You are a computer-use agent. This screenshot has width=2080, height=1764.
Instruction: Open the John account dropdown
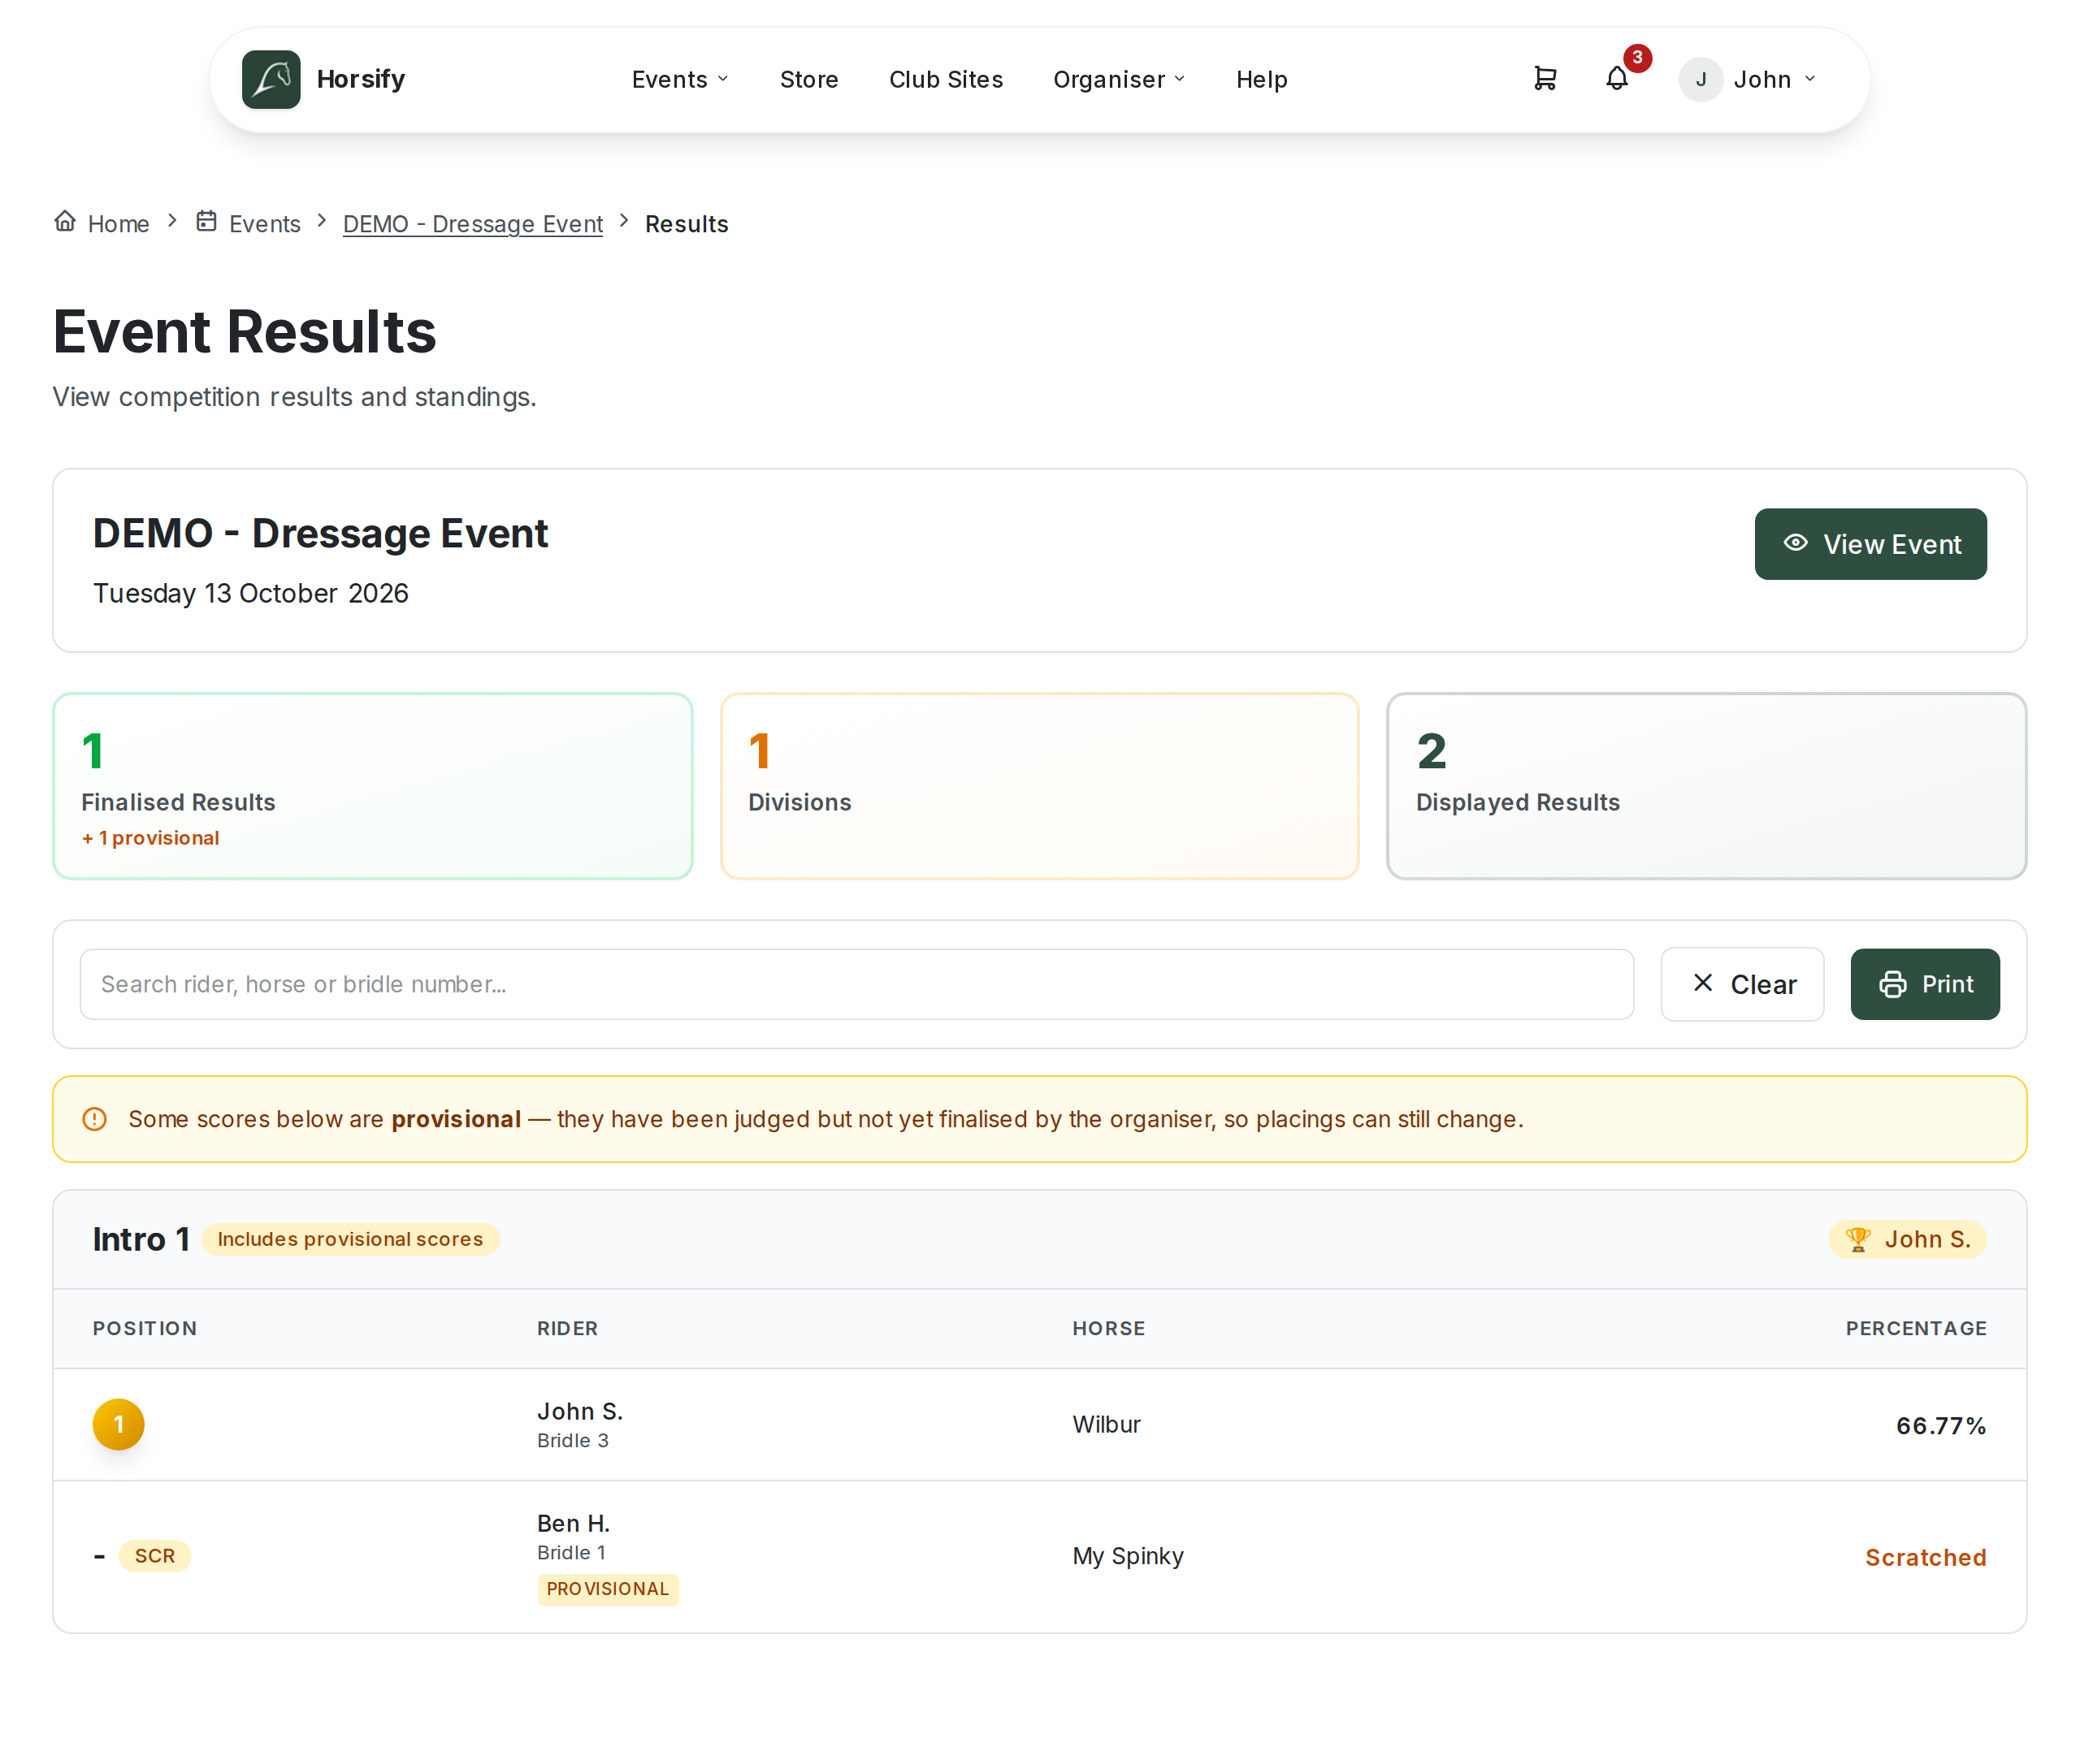(x=1773, y=79)
